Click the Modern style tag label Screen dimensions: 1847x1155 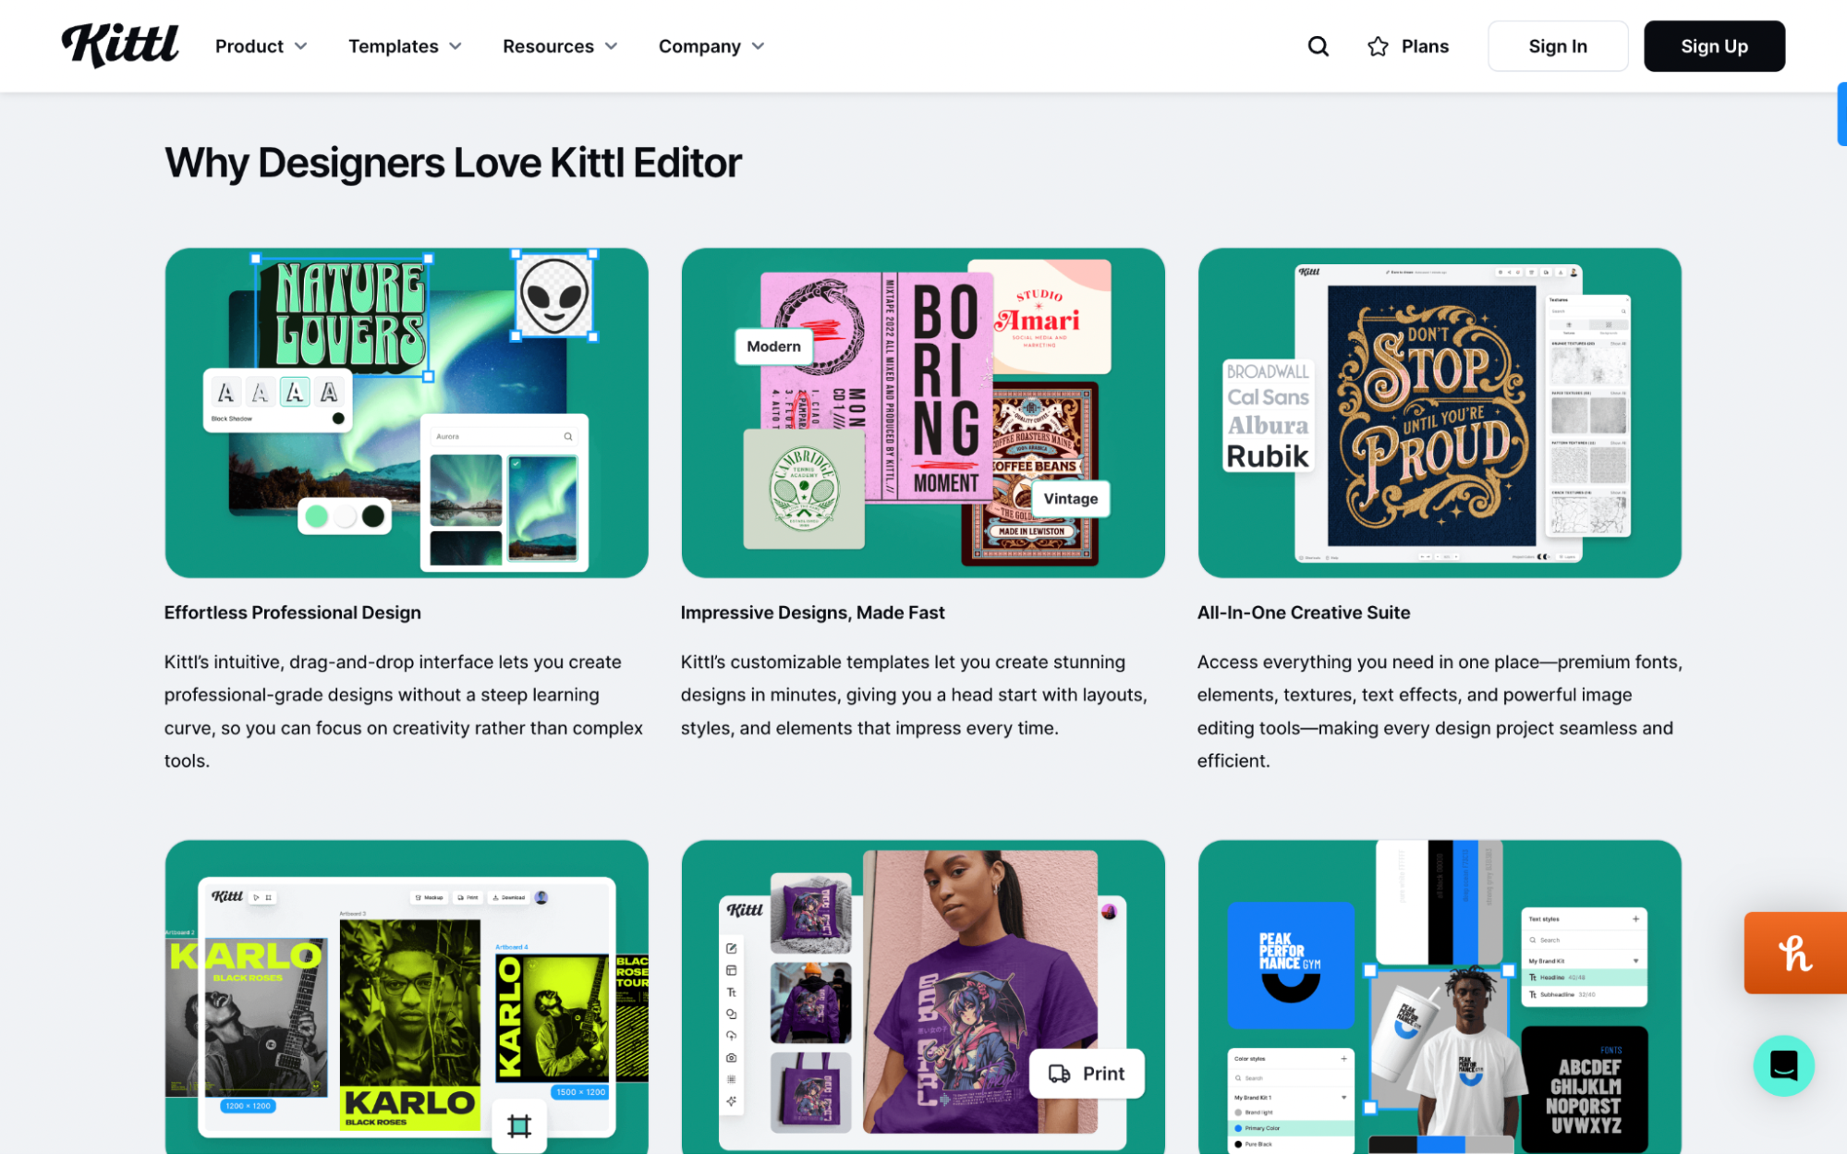pos(773,346)
